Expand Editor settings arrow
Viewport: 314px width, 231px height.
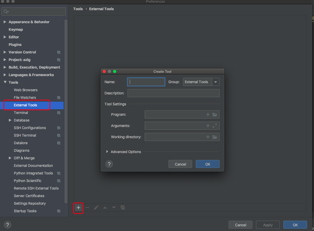[5, 37]
